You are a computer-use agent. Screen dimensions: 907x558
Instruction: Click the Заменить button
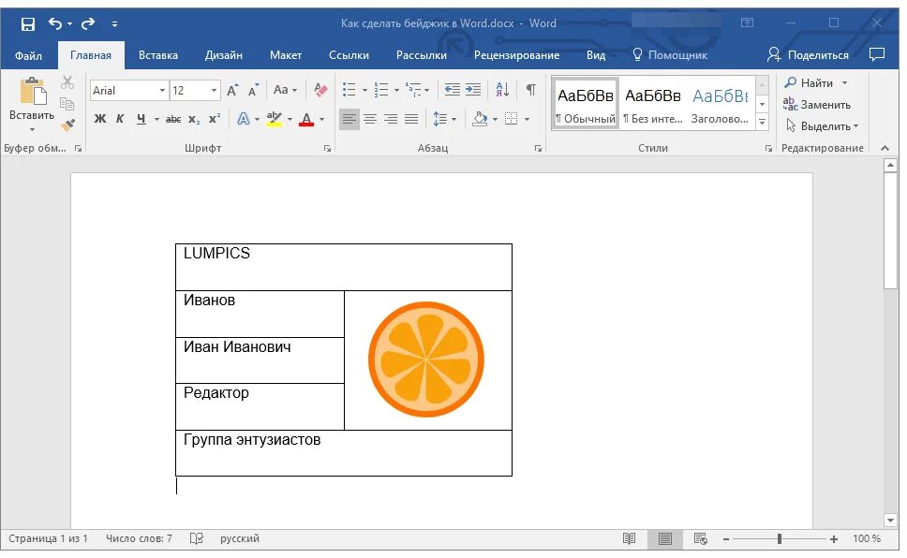pyautogui.click(x=817, y=105)
